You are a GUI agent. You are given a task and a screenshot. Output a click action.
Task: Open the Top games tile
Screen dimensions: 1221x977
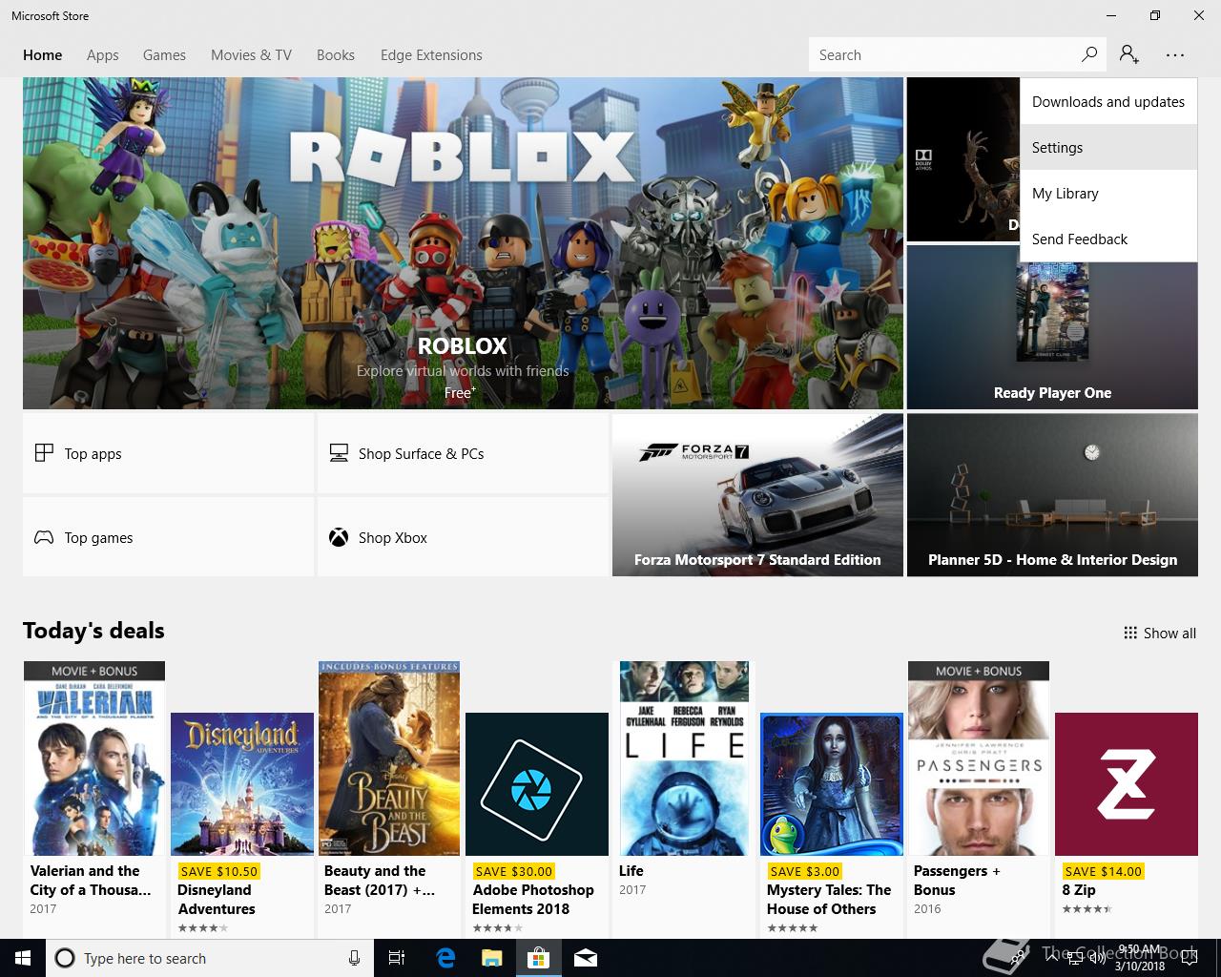click(168, 537)
